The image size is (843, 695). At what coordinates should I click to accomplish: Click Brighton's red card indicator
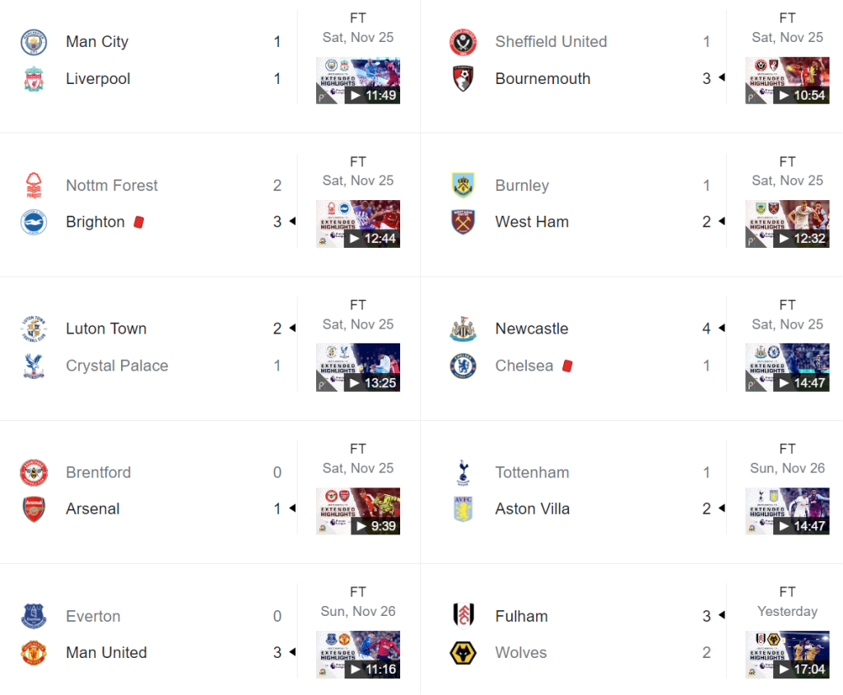click(139, 222)
